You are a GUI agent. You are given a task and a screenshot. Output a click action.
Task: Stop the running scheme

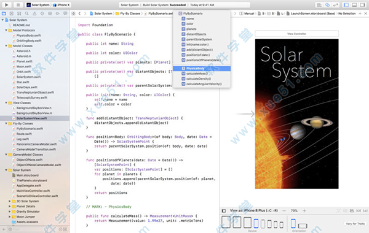[x=18, y=5]
